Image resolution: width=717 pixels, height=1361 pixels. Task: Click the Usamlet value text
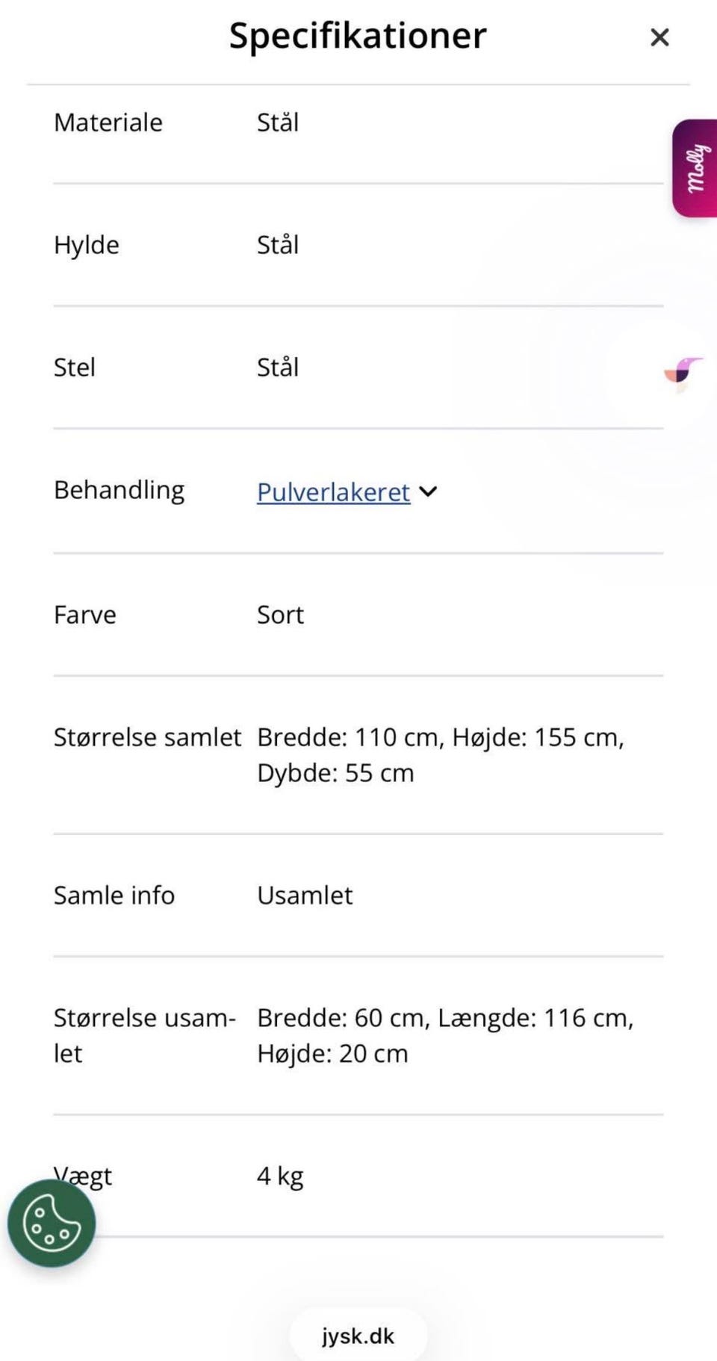(305, 895)
